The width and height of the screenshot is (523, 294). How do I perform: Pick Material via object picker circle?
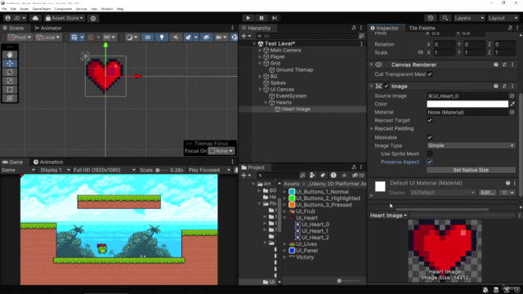point(512,113)
